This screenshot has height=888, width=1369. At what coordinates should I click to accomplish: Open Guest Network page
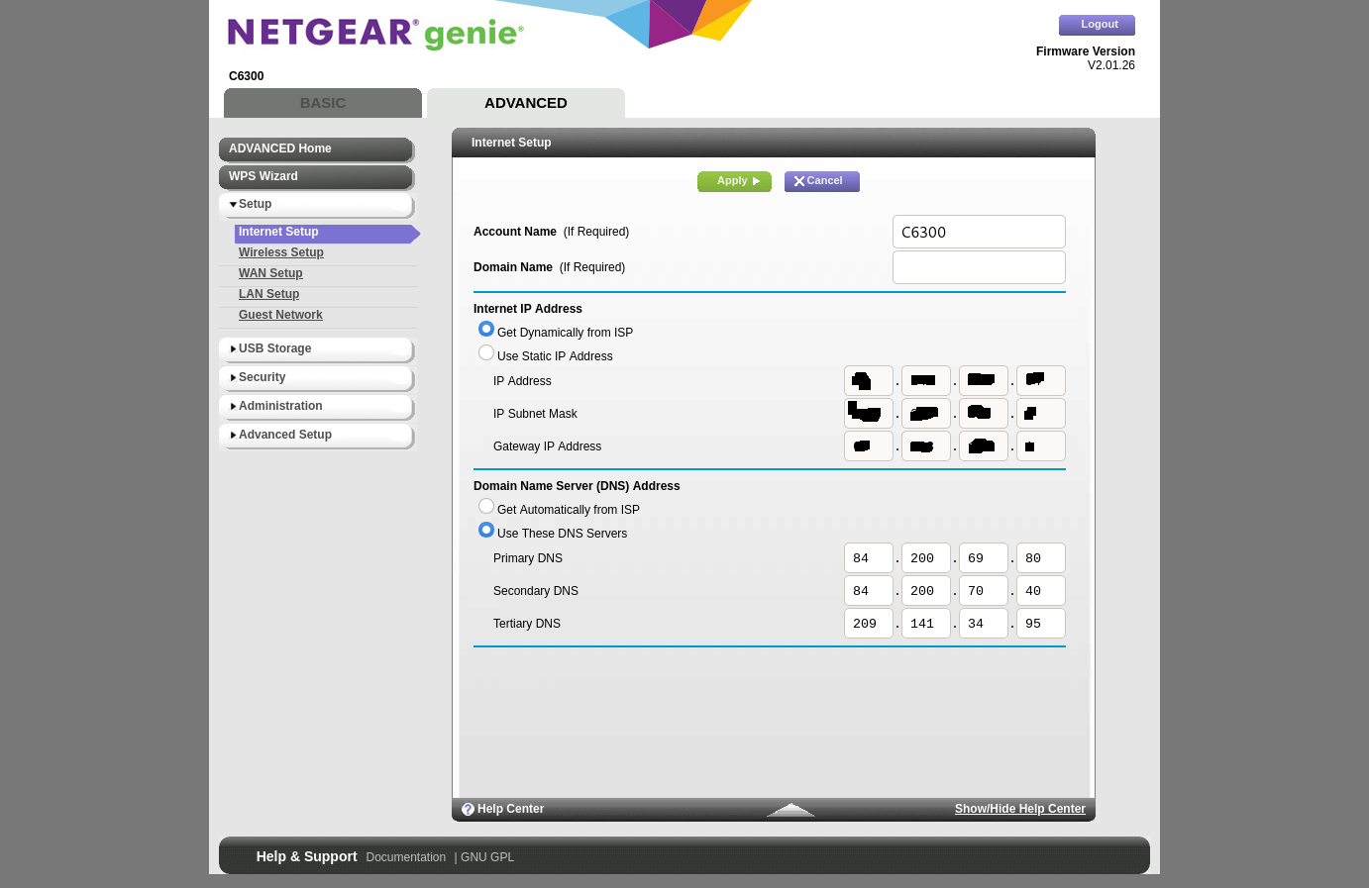point(280,315)
